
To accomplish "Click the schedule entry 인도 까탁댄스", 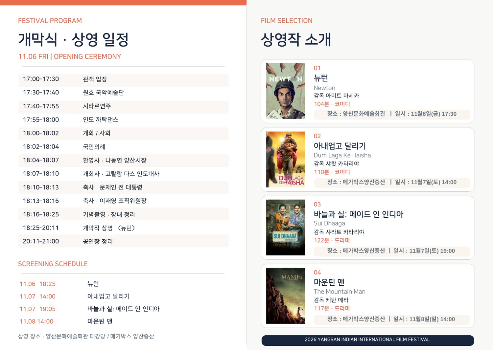I will point(101,120).
